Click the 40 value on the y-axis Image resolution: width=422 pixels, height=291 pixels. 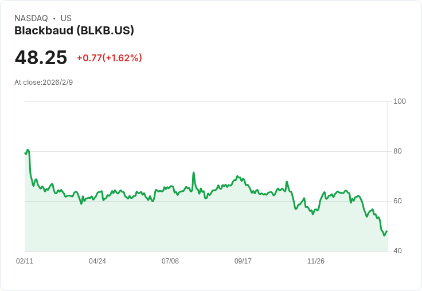[397, 251]
